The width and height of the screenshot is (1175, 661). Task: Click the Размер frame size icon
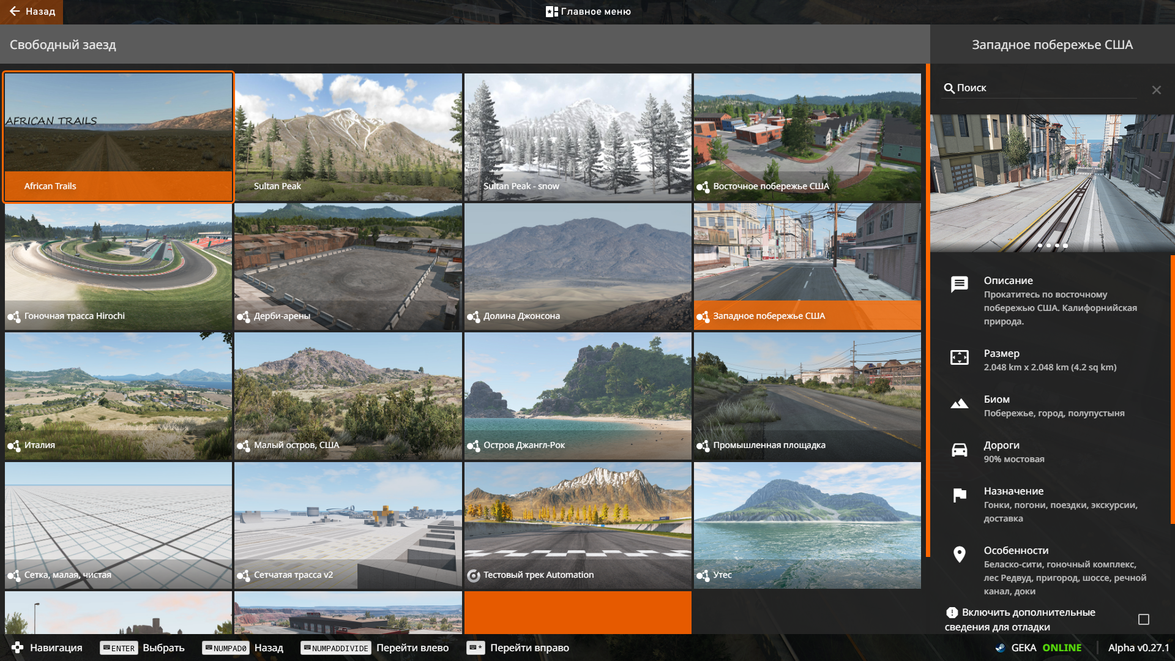click(x=959, y=357)
